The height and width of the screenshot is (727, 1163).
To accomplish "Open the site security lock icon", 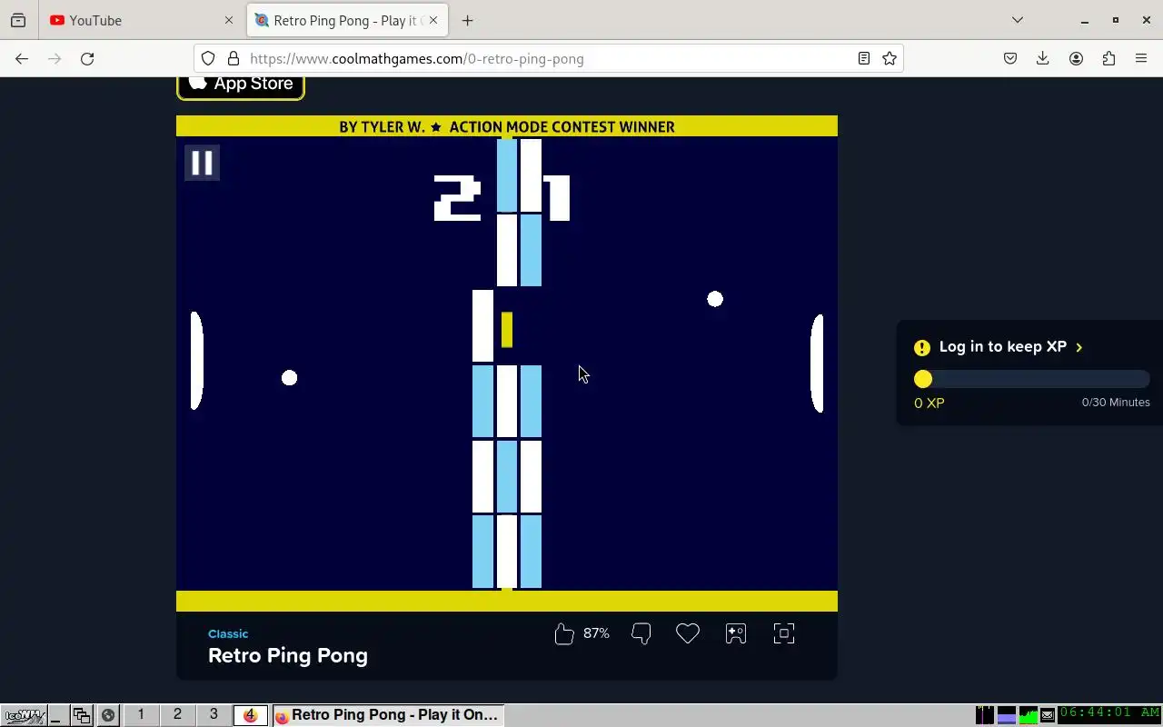I will [x=234, y=58].
